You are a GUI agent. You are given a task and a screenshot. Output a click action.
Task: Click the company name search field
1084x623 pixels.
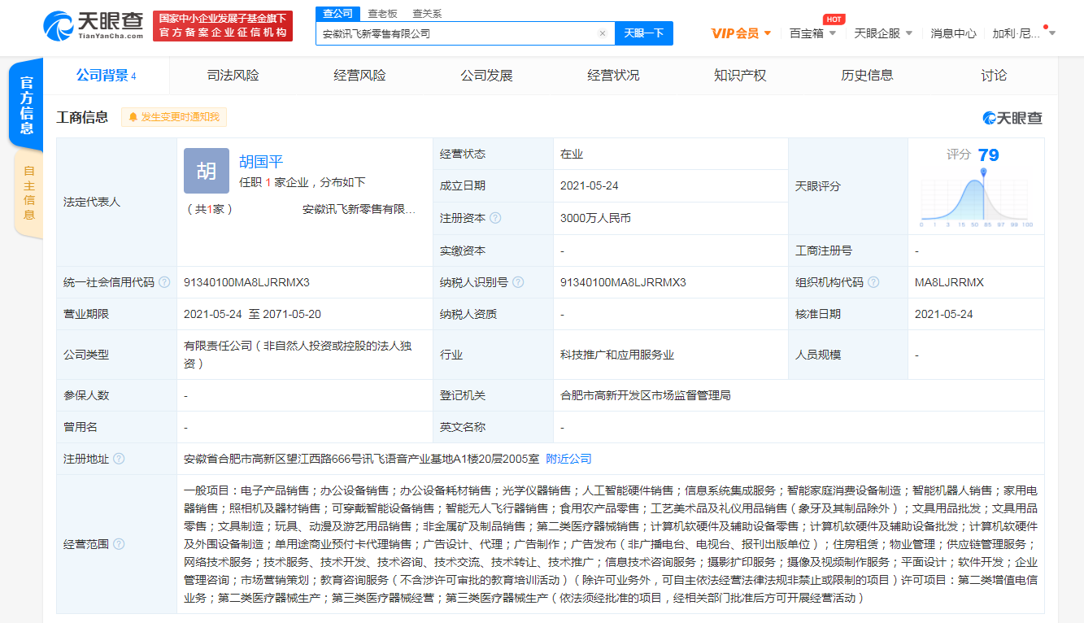pyautogui.click(x=455, y=33)
